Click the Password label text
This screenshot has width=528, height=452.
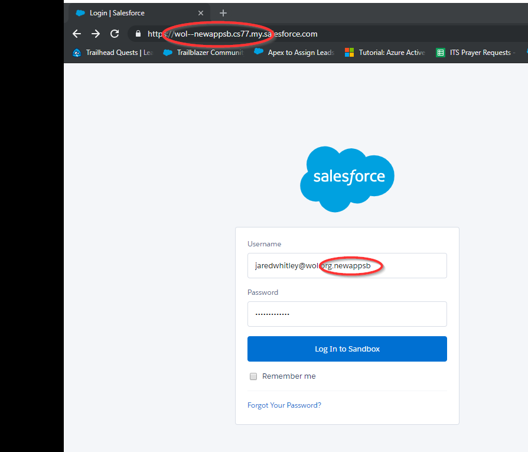[x=263, y=292]
